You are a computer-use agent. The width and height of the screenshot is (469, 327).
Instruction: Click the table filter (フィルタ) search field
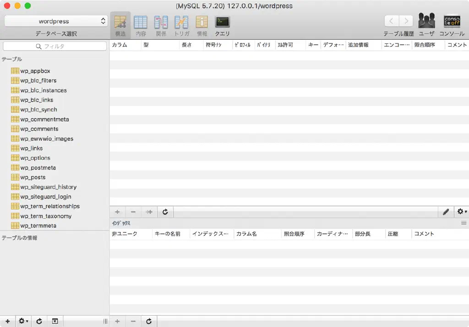tap(55, 46)
